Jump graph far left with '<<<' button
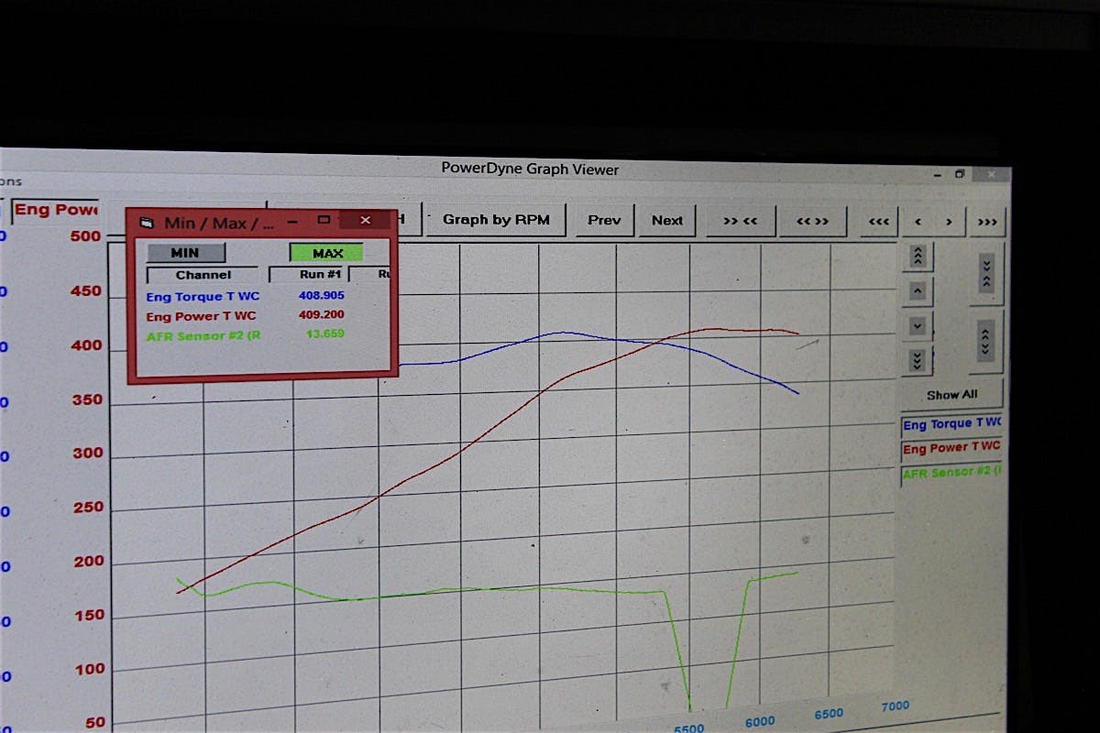The image size is (1100, 733). tap(878, 222)
